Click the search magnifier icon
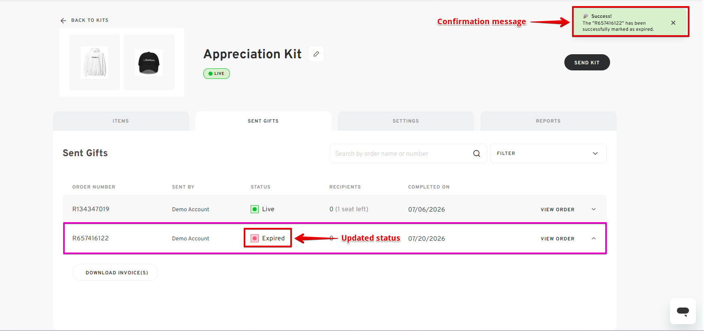The image size is (704, 331). point(476,153)
